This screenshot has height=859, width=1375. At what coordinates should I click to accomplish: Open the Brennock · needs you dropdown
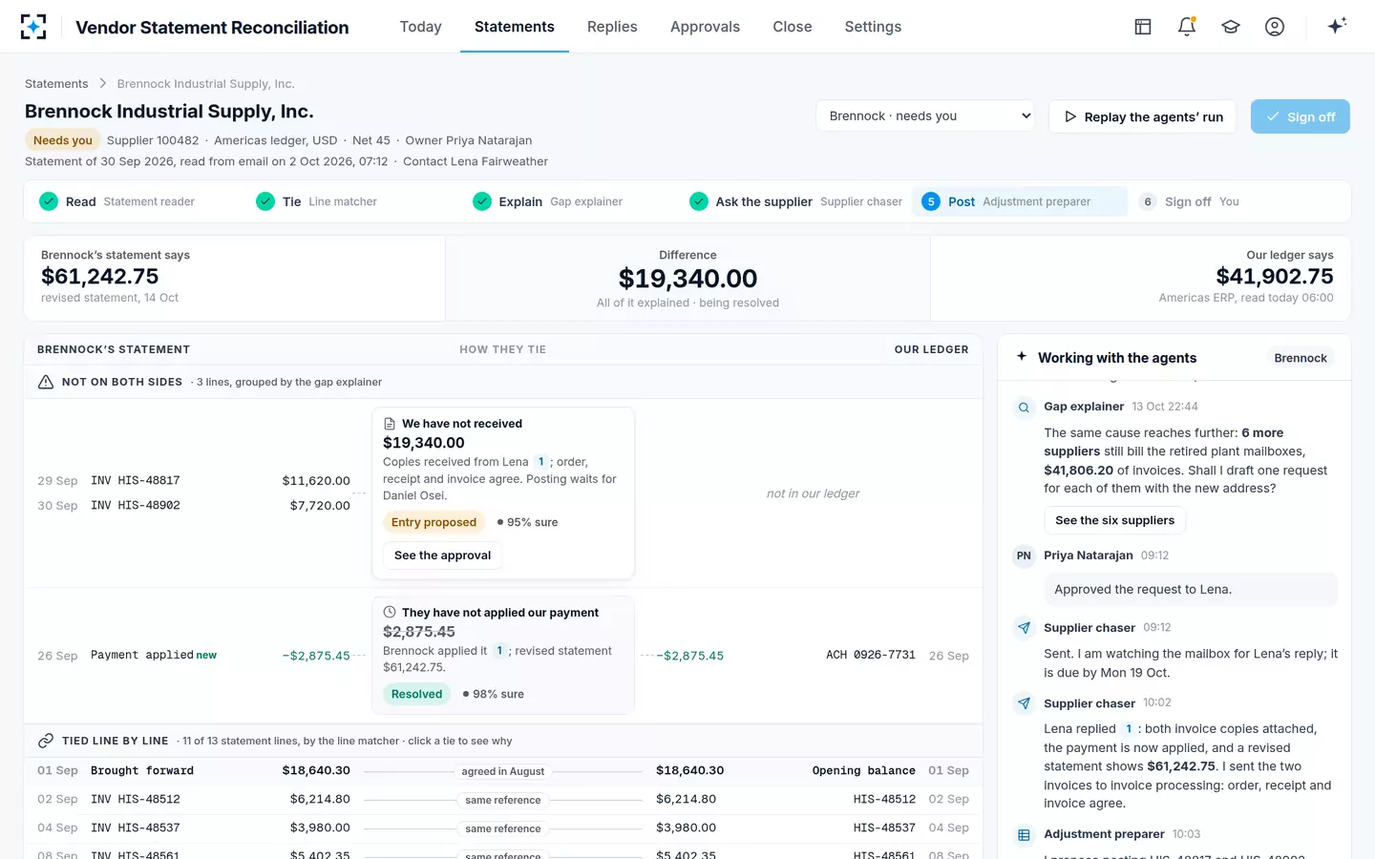pos(925,115)
